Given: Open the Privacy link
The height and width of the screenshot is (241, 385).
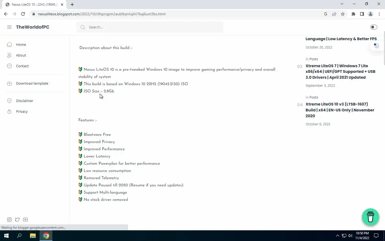Looking at the screenshot, I should point(22,111).
